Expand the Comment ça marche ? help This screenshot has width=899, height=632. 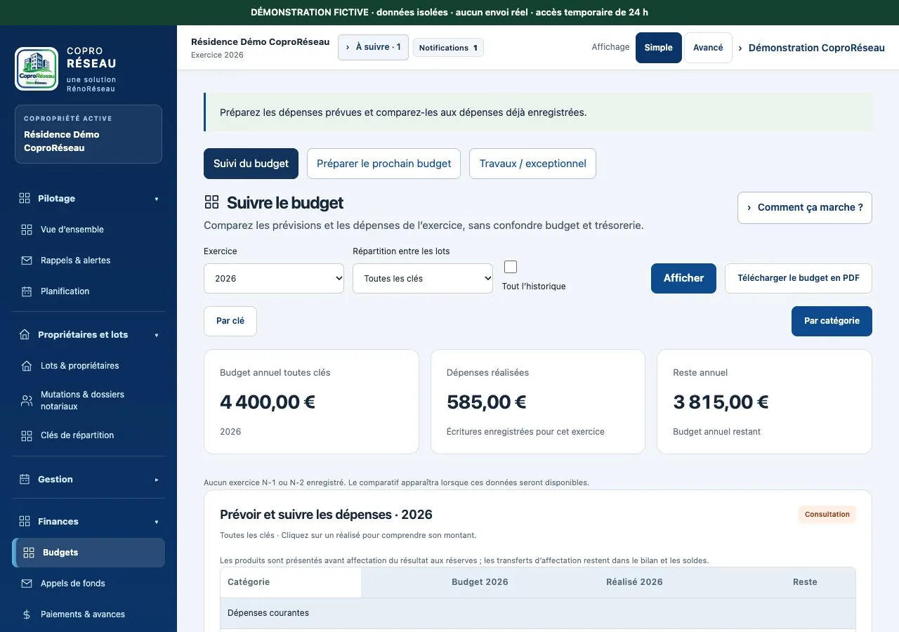(x=805, y=208)
